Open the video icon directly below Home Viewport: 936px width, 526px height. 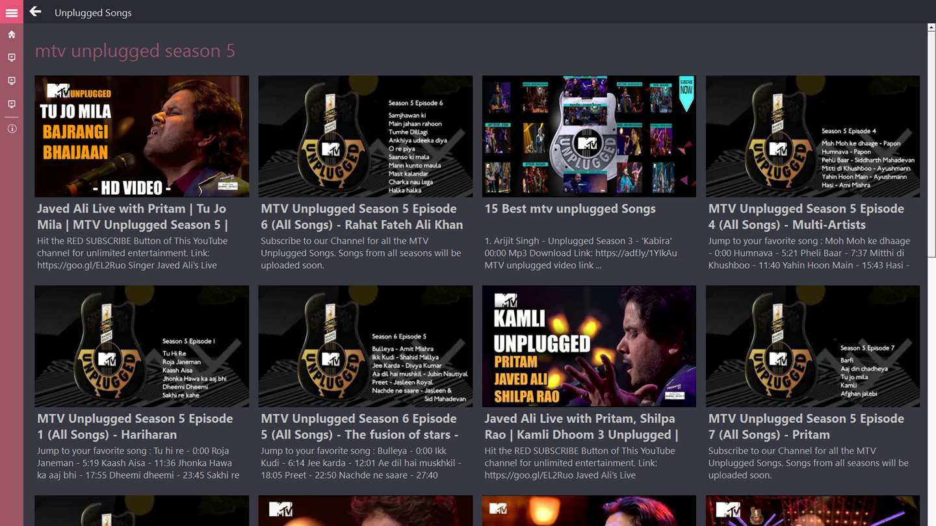pyautogui.click(x=12, y=58)
